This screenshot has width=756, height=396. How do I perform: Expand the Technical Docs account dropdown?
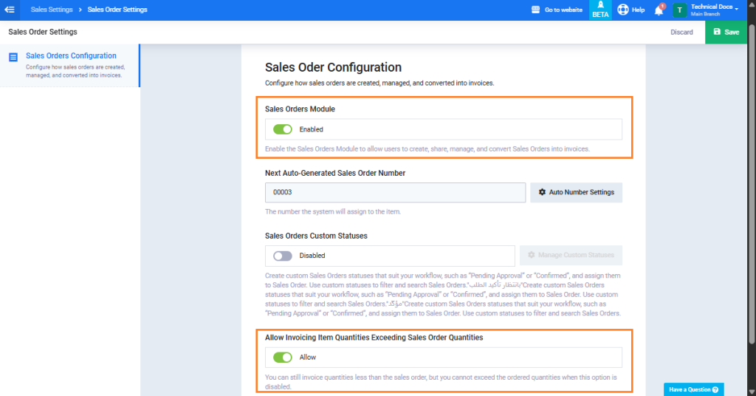(x=715, y=10)
